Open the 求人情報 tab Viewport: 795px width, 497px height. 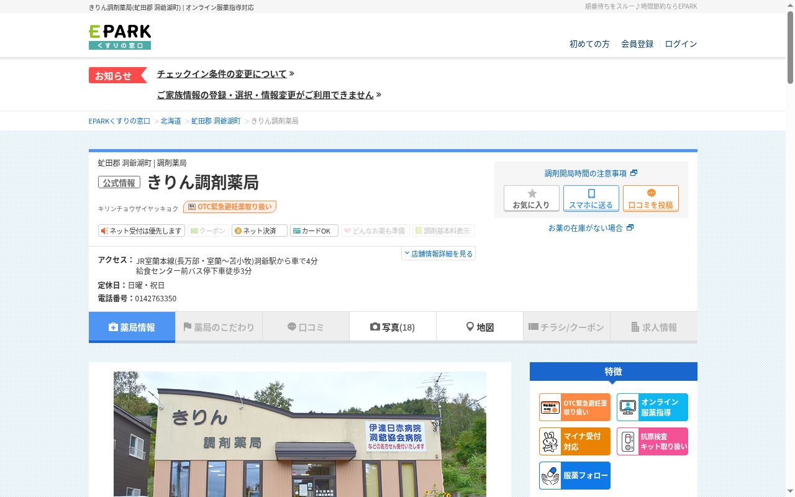pos(654,327)
